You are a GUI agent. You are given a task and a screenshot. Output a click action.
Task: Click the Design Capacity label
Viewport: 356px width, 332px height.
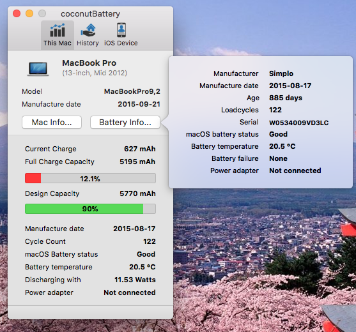52,193
